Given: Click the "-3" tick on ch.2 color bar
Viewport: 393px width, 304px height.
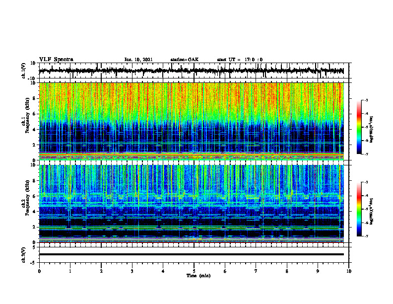Looking at the screenshot, I should (x=366, y=182).
